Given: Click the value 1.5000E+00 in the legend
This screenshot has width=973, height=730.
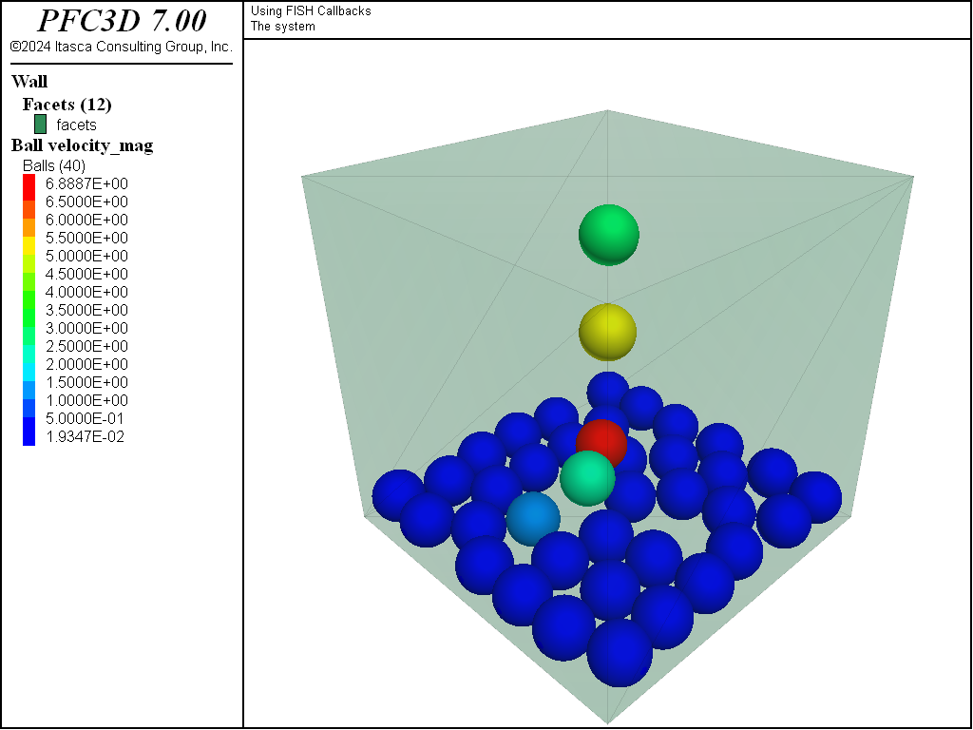Looking at the screenshot, I should pos(86,382).
